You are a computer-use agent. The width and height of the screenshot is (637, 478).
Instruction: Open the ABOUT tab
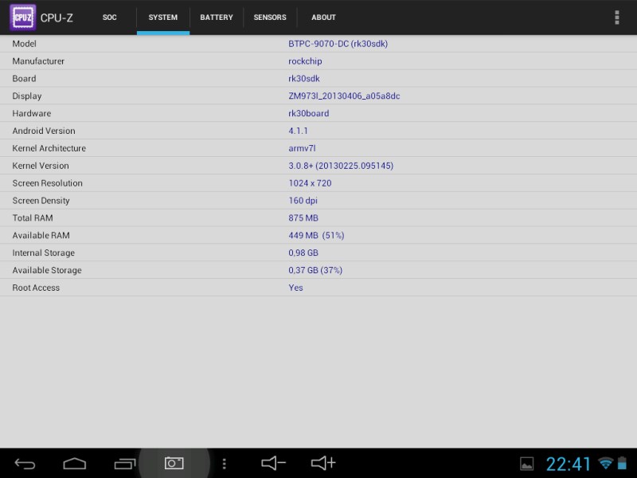[323, 18]
